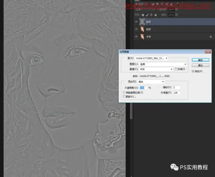Open the 混合(B) blending mode dropdown
This screenshot has width=215, height=177.
pos(151,82)
